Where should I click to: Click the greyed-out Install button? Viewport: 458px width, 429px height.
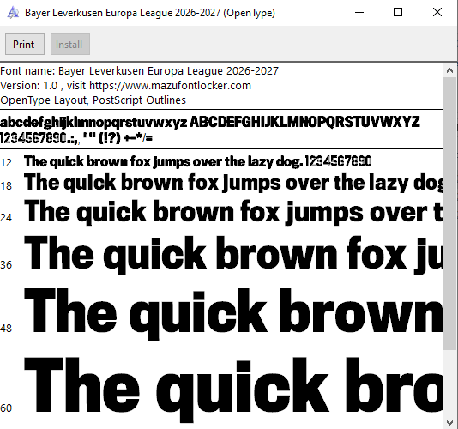click(x=70, y=44)
